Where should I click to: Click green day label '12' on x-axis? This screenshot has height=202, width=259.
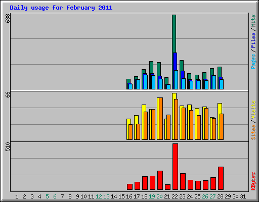coord(99,196)
